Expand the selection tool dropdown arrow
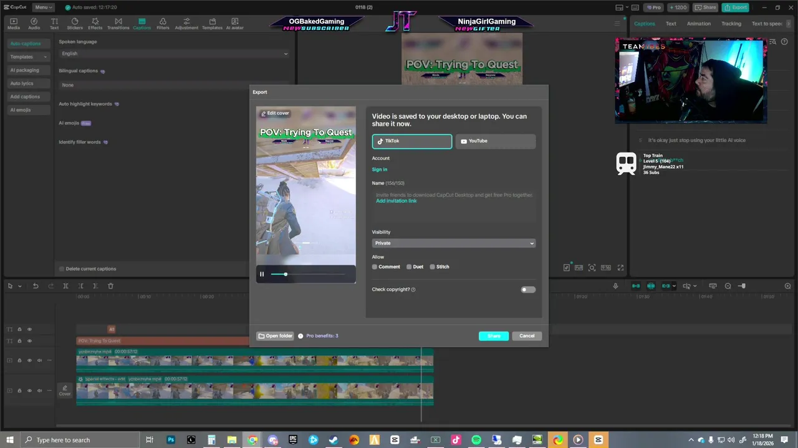The width and height of the screenshot is (798, 448). pos(19,286)
